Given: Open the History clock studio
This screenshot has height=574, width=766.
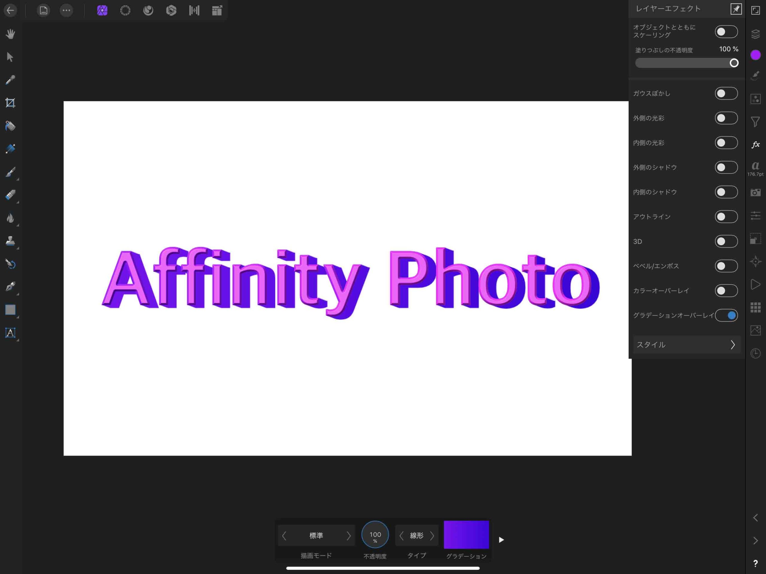Looking at the screenshot, I should (x=755, y=354).
